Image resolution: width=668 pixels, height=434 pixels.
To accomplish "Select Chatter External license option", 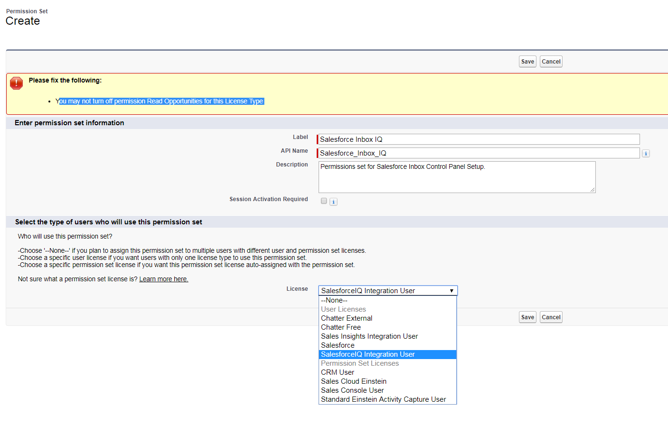I will click(x=387, y=318).
